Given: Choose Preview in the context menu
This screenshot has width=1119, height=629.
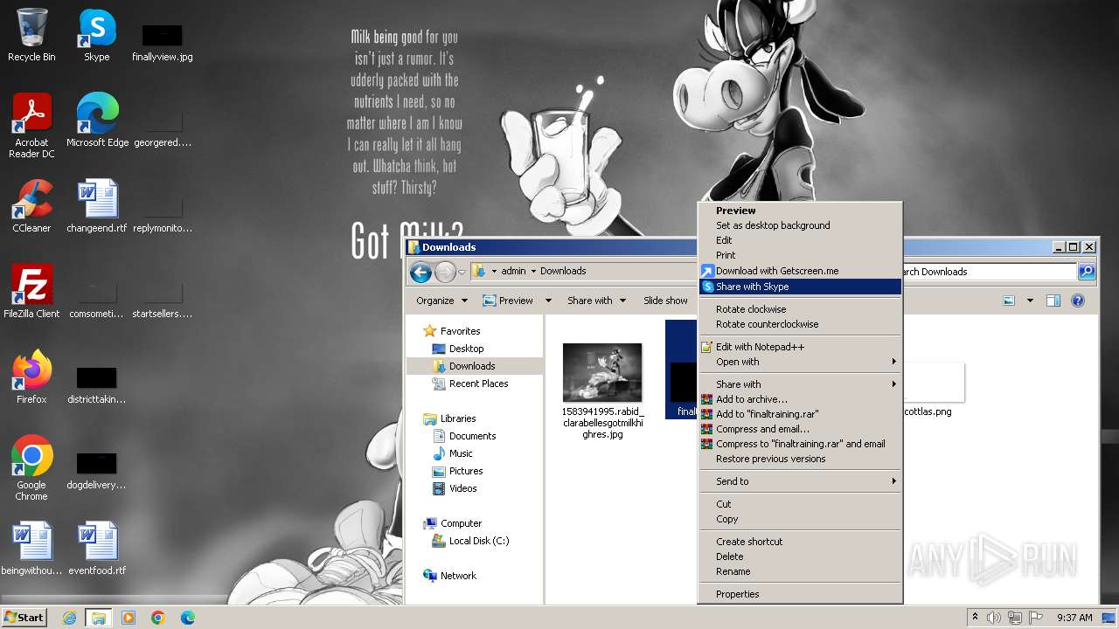Looking at the screenshot, I should pos(800,211).
